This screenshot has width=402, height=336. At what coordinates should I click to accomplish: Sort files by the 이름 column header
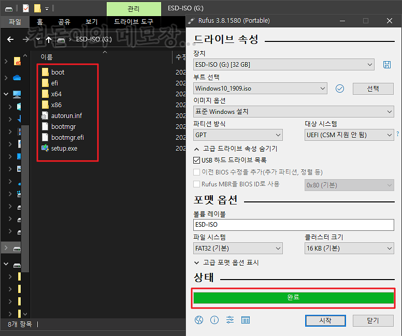coord(47,57)
